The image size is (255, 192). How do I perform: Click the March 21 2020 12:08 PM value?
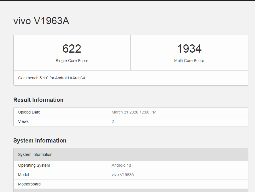point(134,112)
